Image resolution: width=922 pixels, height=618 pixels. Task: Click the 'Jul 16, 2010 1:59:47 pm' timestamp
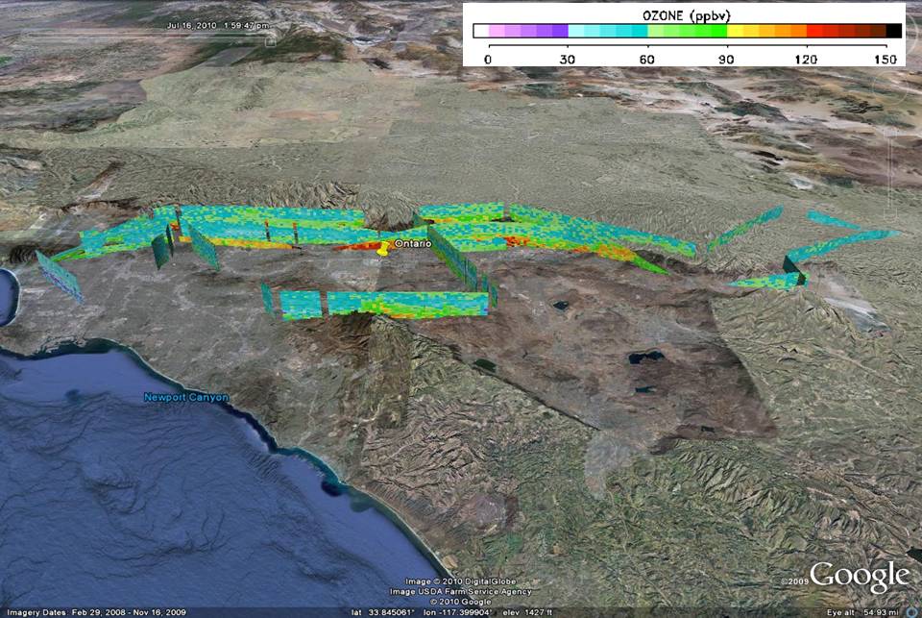[218, 25]
